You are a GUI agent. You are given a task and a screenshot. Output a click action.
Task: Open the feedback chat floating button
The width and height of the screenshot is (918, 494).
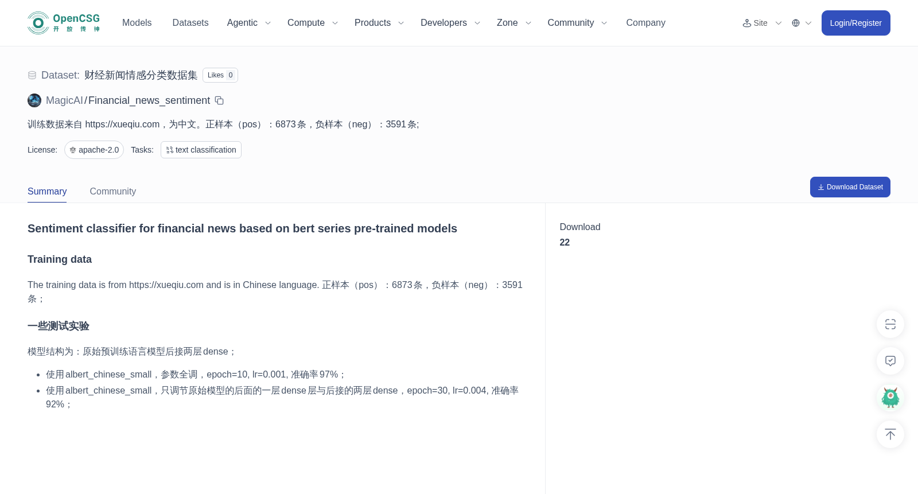pyautogui.click(x=890, y=361)
